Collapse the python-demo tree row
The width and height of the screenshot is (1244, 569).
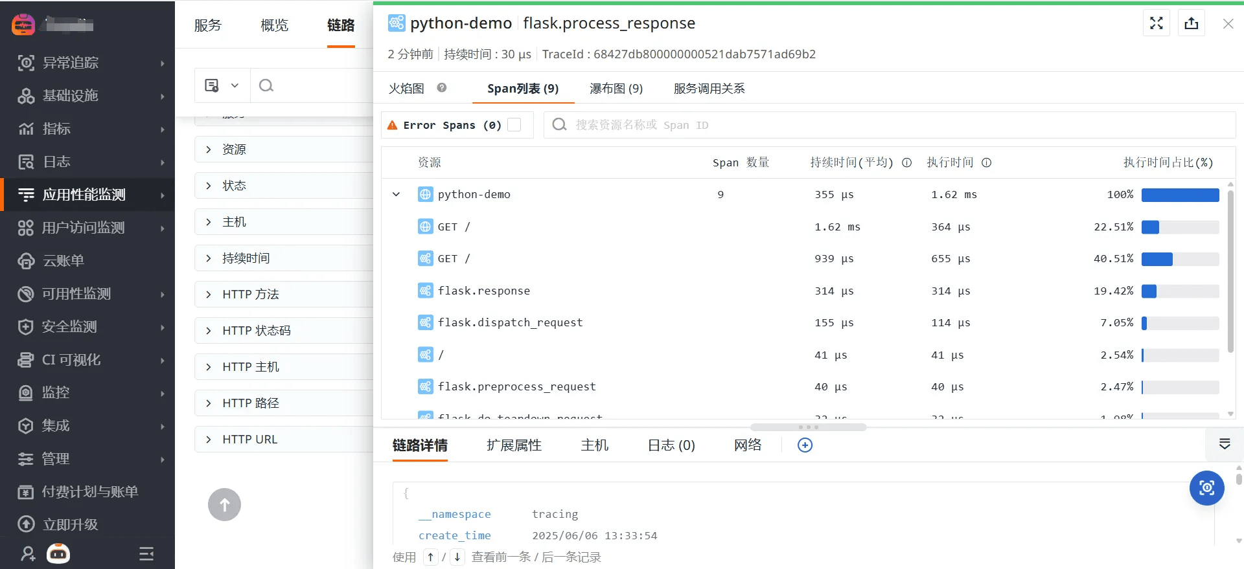(x=397, y=194)
